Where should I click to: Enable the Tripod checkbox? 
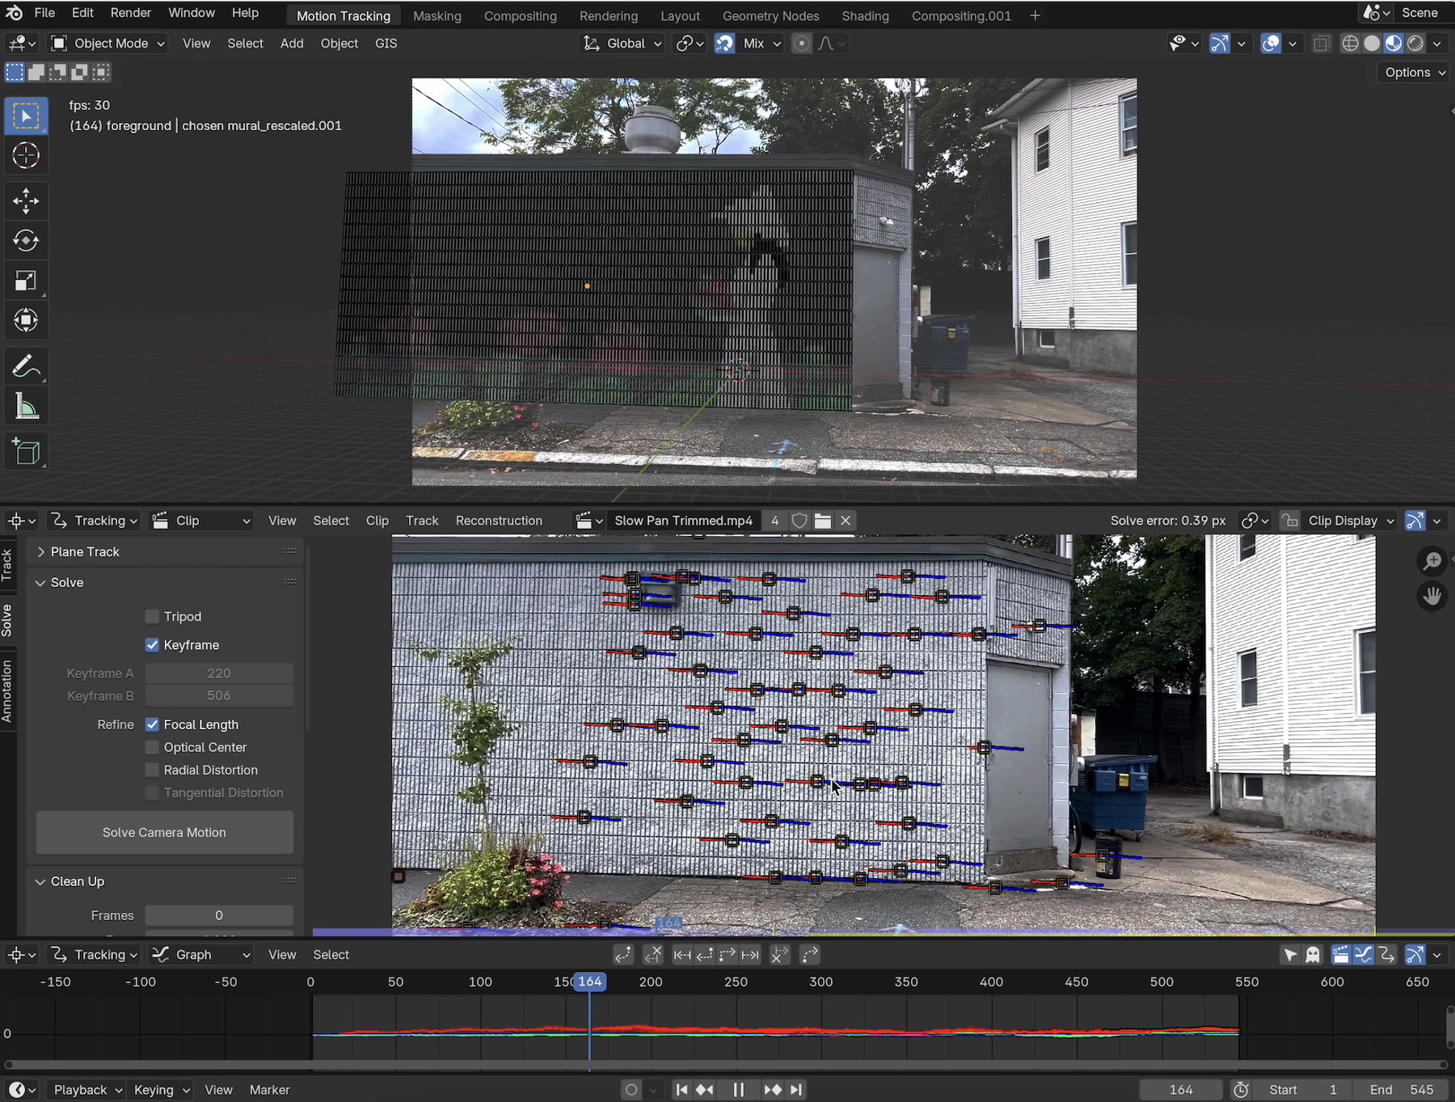point(152,616)
